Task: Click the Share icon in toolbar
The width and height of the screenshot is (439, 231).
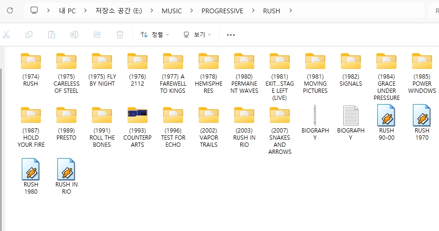Action: click(97, 35)
